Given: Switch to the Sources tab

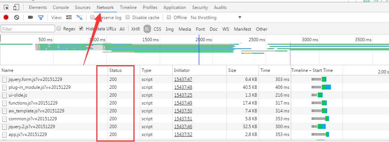Looking at the screenshot, I should [x=82, y=7].
